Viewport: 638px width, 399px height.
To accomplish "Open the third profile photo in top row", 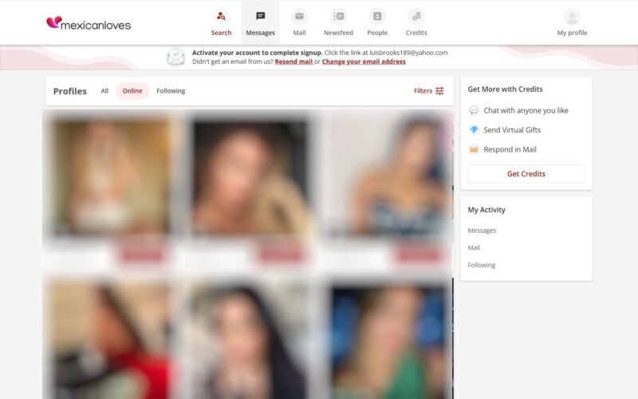I will pos(388,176).
